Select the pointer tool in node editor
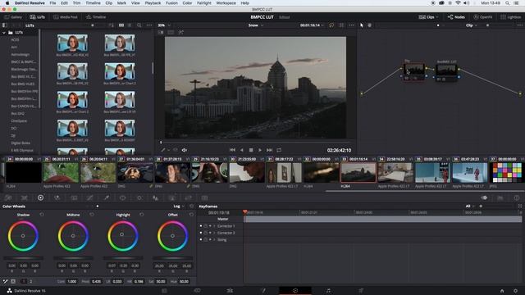 pos(362,25)
